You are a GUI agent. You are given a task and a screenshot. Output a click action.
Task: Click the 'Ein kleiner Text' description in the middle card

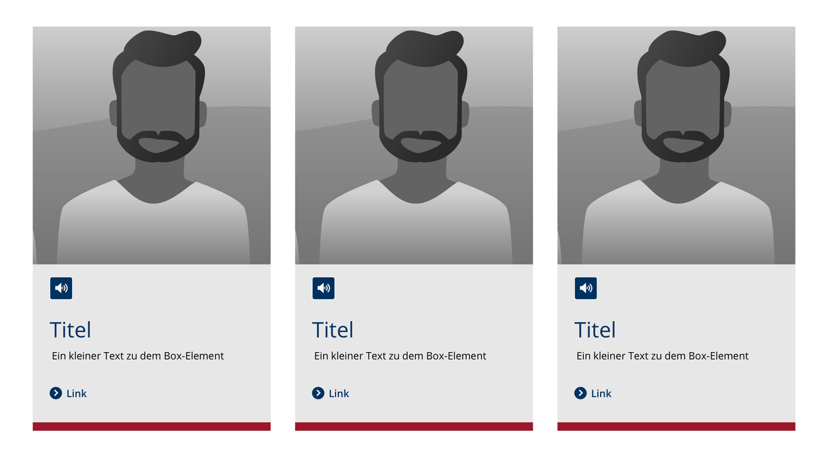(x=400, y=356)
